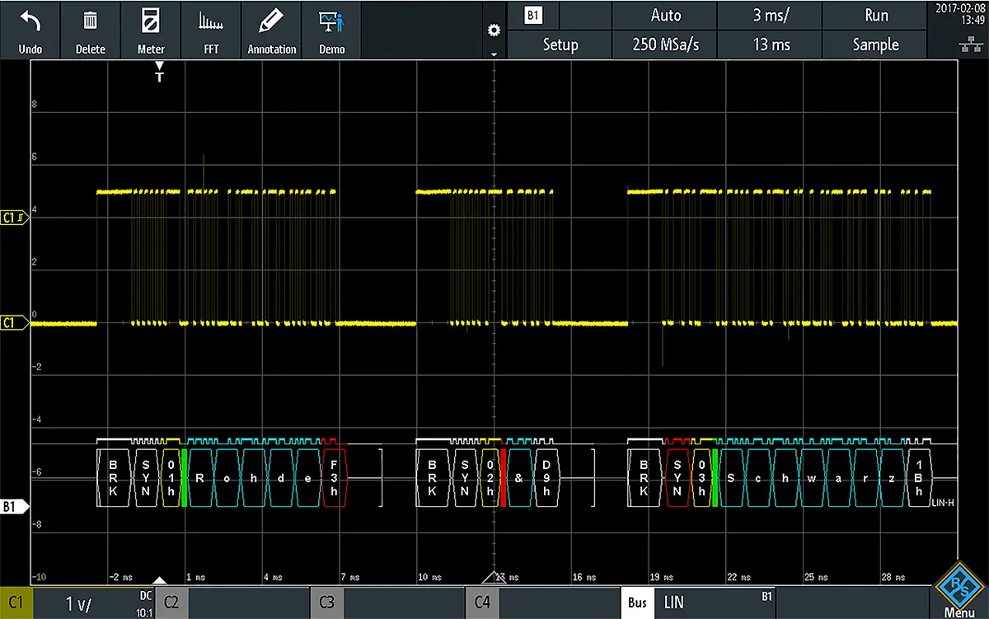Open the trigger Setup menu
This screenshot has height=619, width=989.
point(560,45)
